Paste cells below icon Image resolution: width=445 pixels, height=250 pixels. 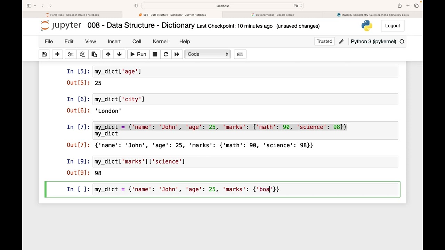[x=94, y=54]
